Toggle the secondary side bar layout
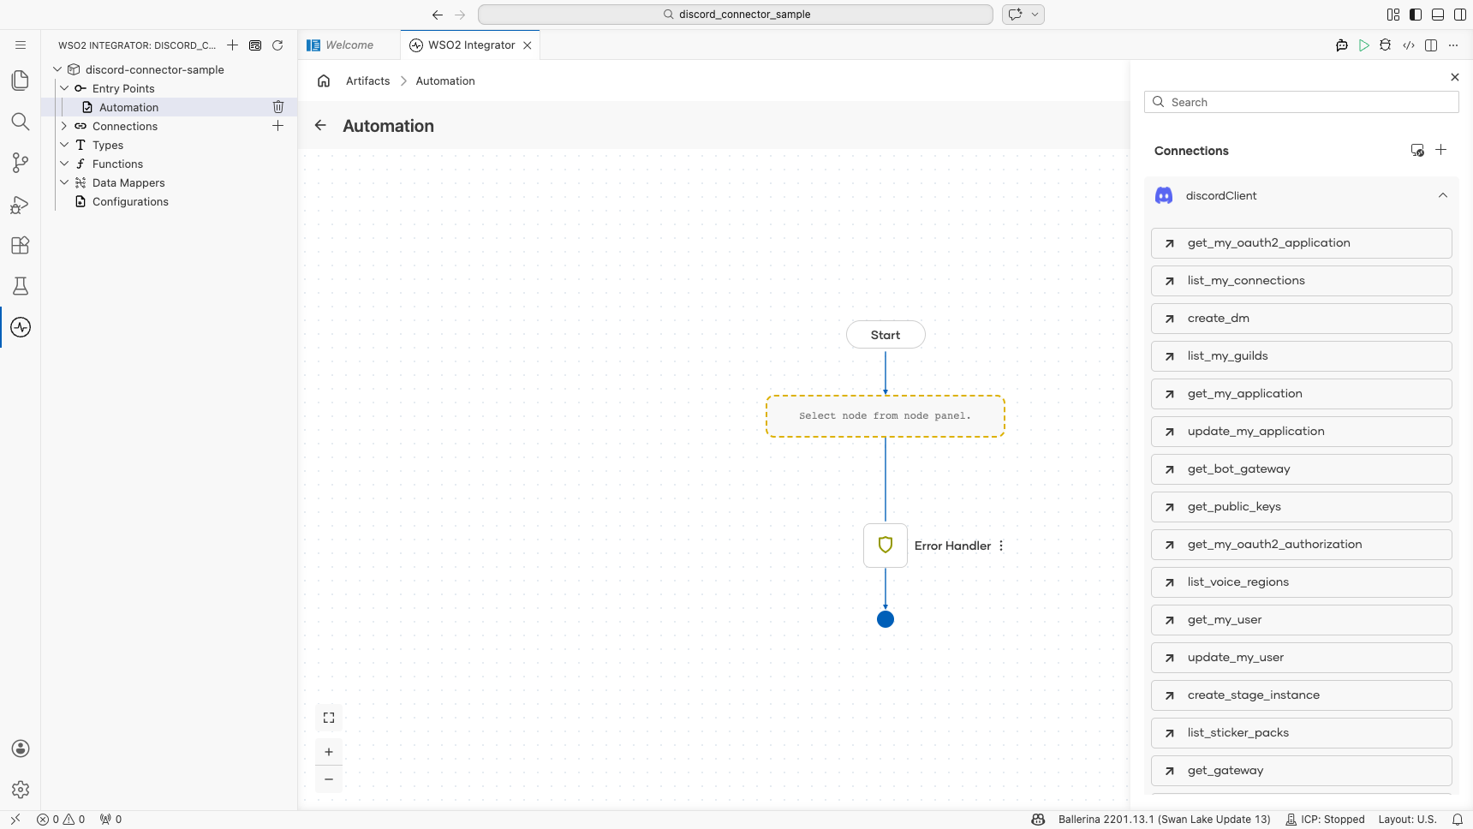 point(1460,15)
